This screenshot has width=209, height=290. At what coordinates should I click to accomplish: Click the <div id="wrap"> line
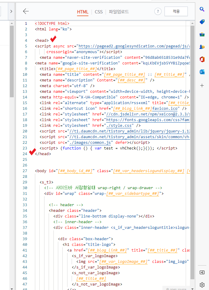104,193
